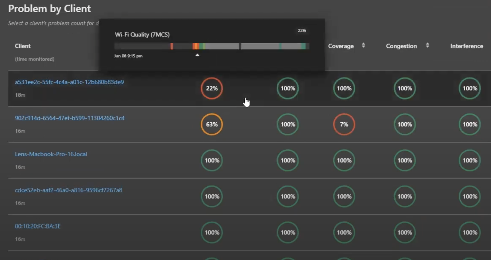Click 100% congestion circle for client 902c914d
Image resolution: width=491 pixels, height=260 pixels.
click(x=404, y=124)
